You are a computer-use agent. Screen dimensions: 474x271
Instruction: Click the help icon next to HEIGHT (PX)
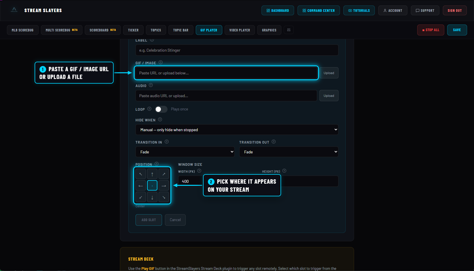pos(284,171)
